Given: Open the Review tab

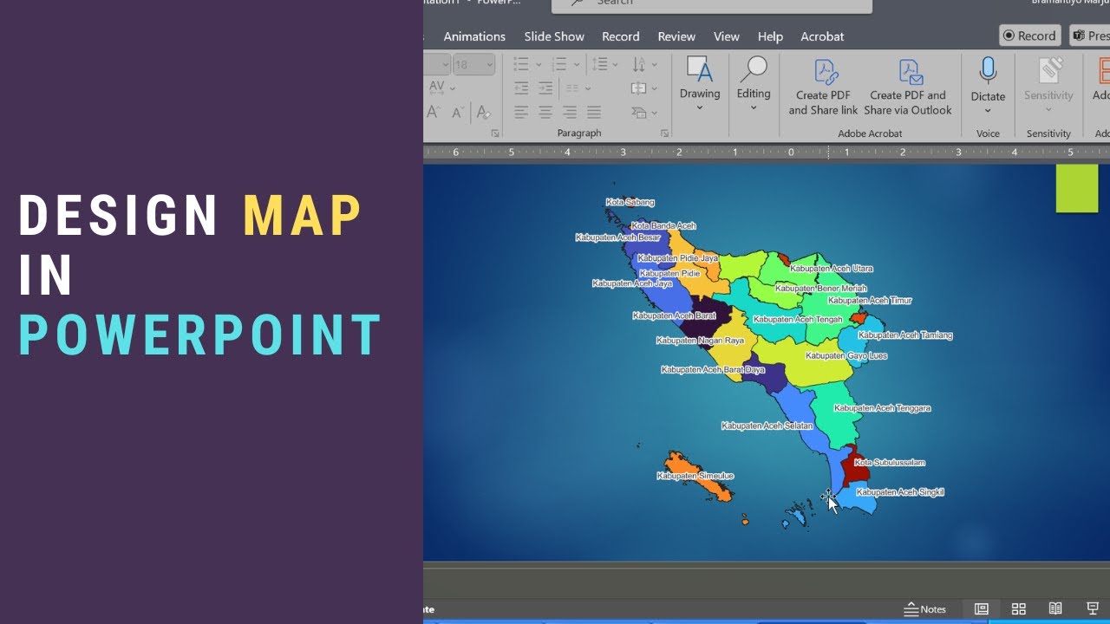Looking at the screenshot, I should coord(676,36).
